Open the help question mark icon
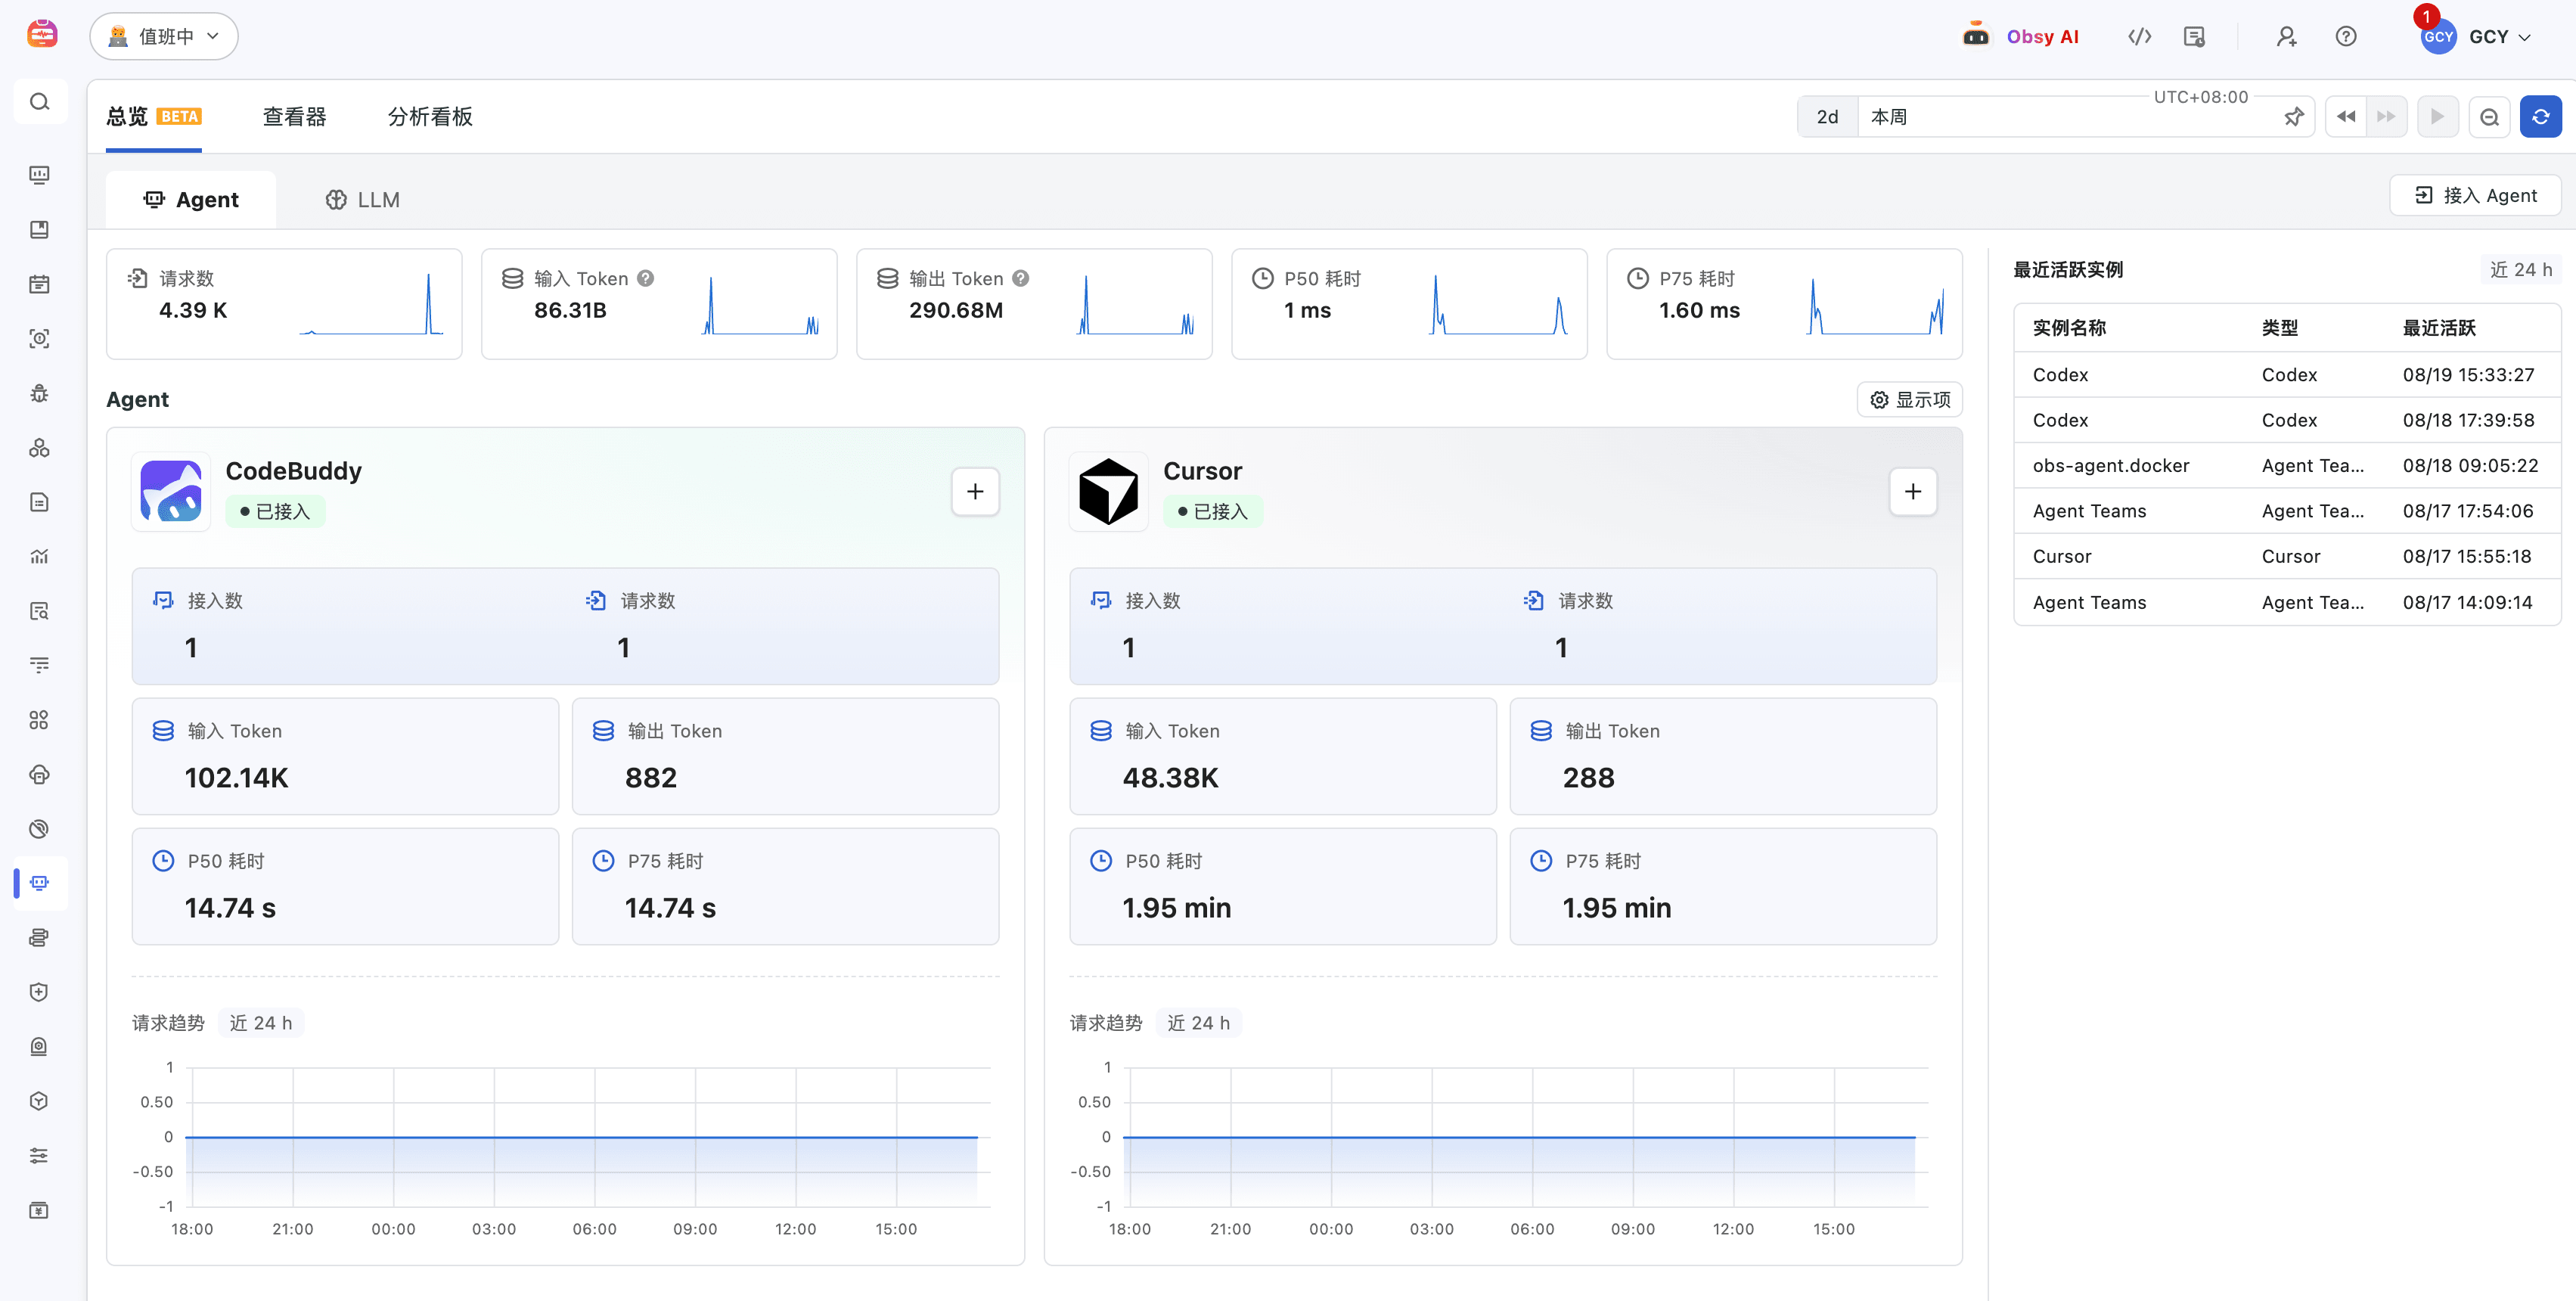Viewport: 2576px width, 1301px height. pyautogui.click(x=2345, y=36)
